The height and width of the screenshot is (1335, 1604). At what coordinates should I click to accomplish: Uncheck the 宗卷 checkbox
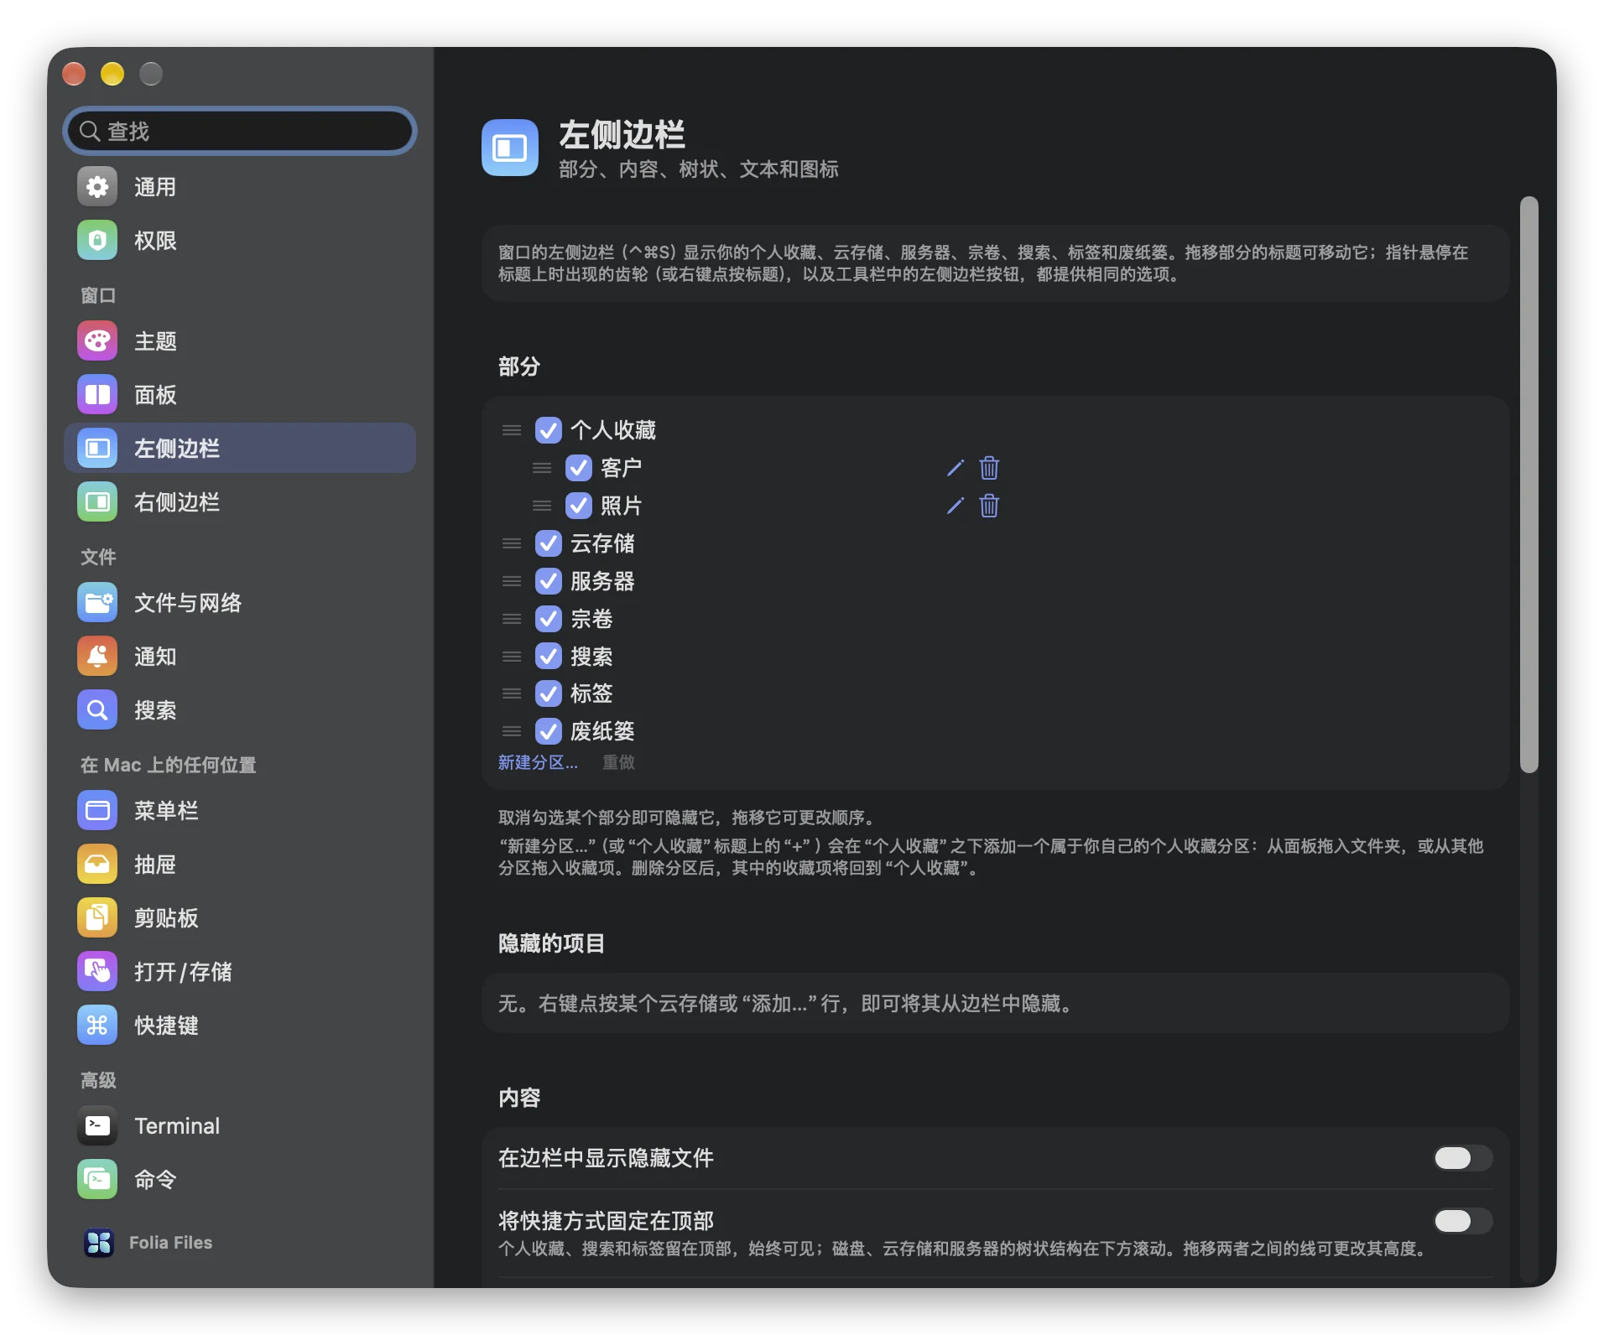(x=549, y=619)
